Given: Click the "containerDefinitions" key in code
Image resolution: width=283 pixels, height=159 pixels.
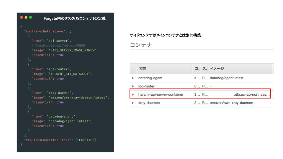Looking at the screenshot, I should [x=45, y=32].
